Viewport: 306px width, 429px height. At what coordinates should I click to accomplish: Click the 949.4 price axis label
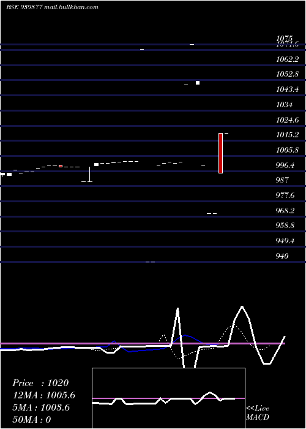(x=286, y=241)
